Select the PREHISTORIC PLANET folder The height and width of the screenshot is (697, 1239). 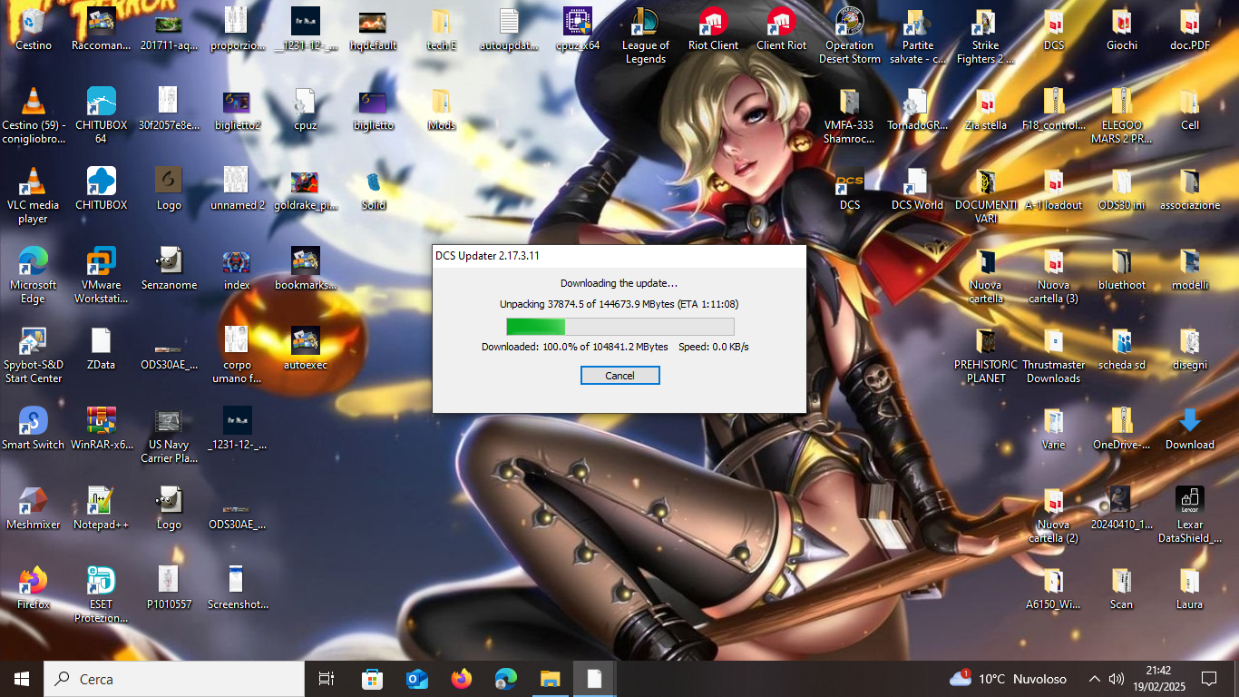[x=985, y=355]
